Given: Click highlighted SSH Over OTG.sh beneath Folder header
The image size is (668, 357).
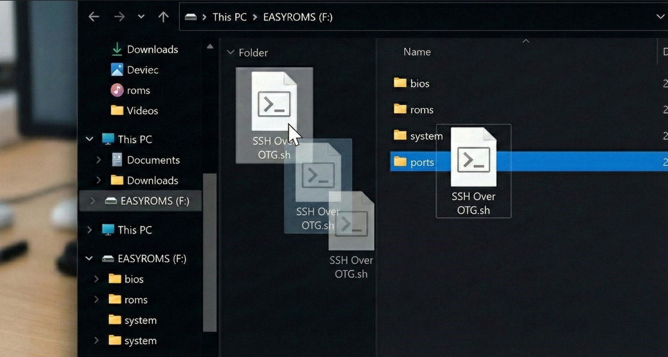Looking at the screenshot, I should click(274, 115).
